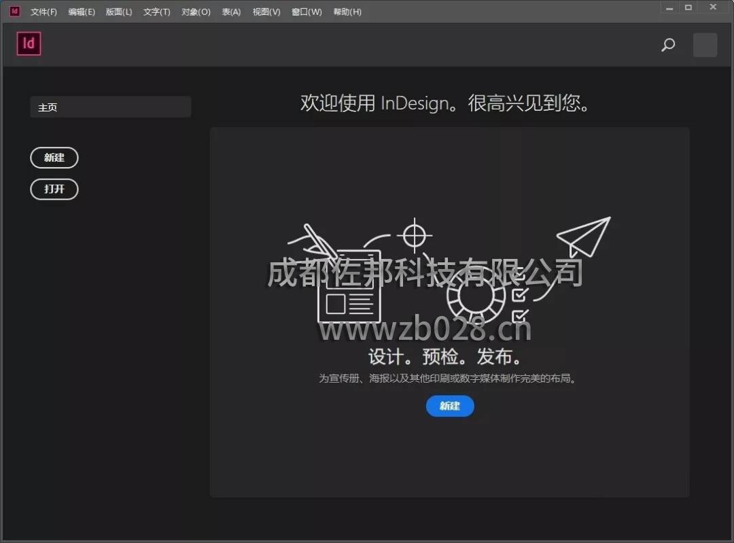734x543 pixels.
Task: Click the 设计。预检。发布。 text
Action: point(444,357)
